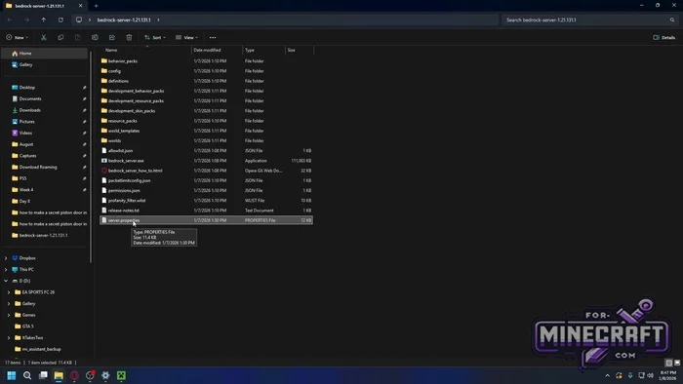Go up one folder level arrow
The image size is (683, 384).
pyautogui.click(x=44, y=20)
